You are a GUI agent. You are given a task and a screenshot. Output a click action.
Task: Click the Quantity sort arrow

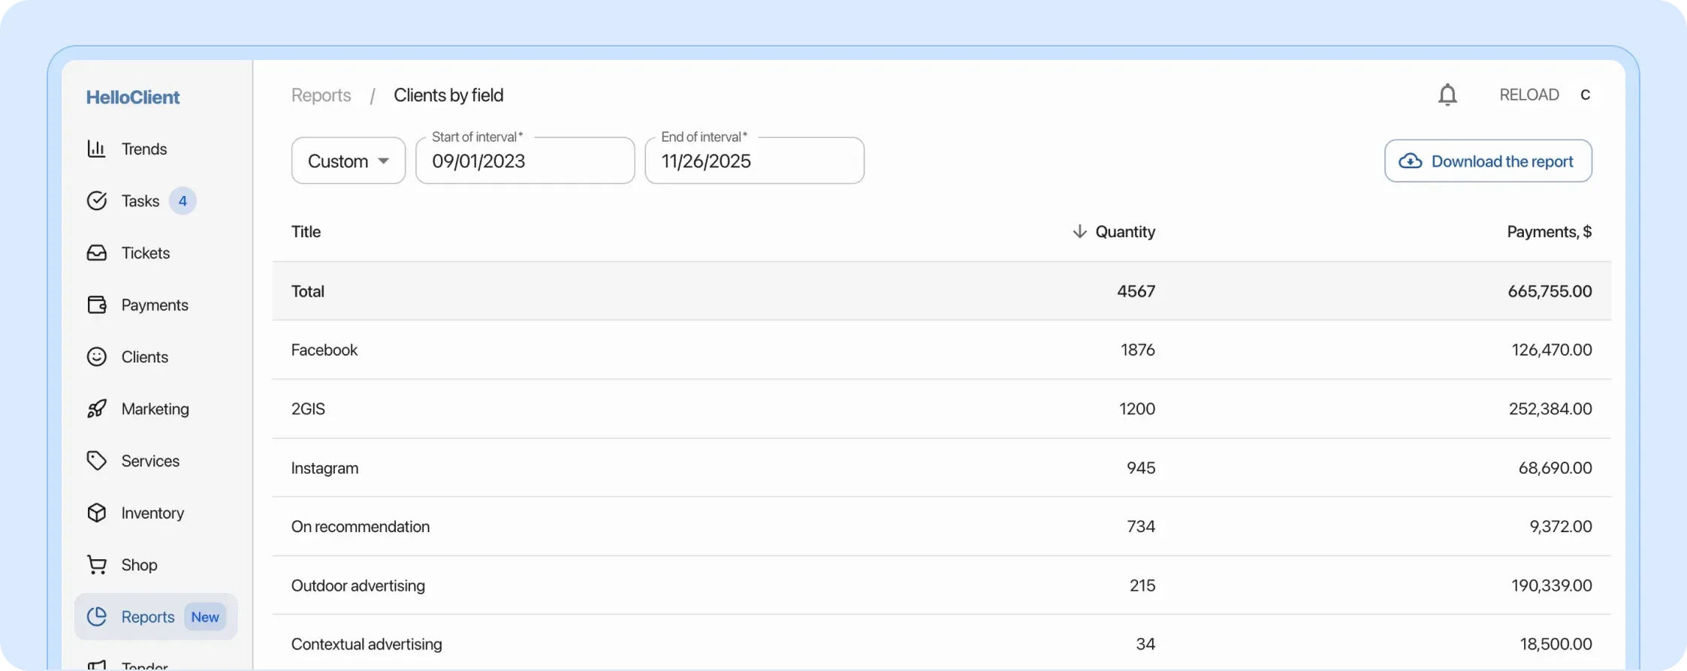pos(1079,231)
